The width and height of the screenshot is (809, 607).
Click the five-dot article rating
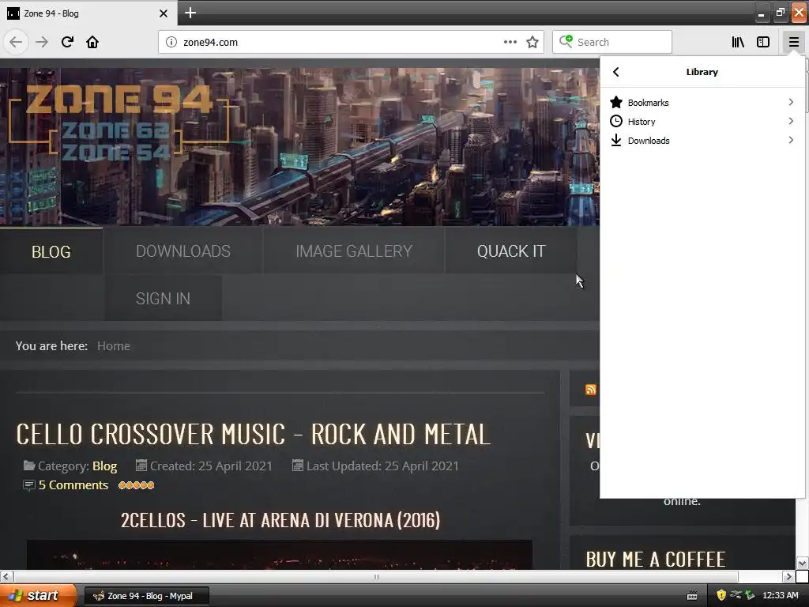coord(136,485)
